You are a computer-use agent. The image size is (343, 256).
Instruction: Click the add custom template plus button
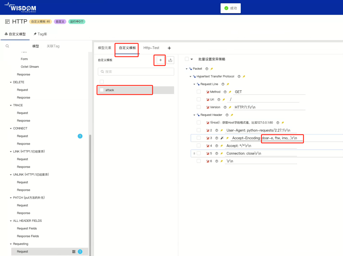(161, 60)
